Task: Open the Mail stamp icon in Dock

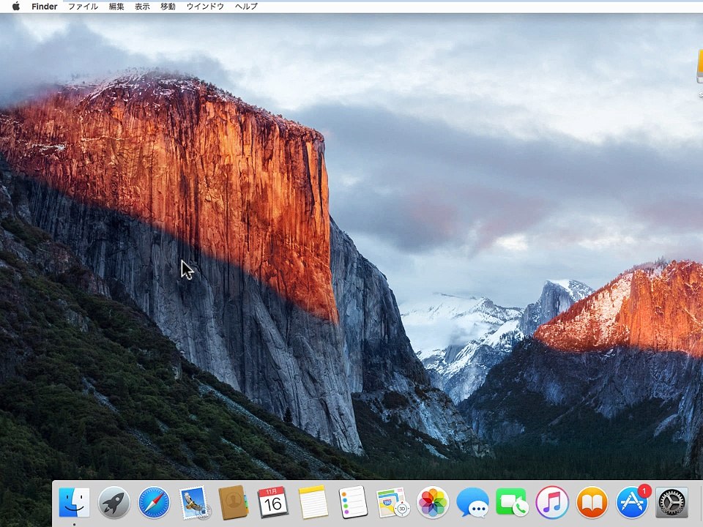Action: pyautogui.click(x=193, y=503)
